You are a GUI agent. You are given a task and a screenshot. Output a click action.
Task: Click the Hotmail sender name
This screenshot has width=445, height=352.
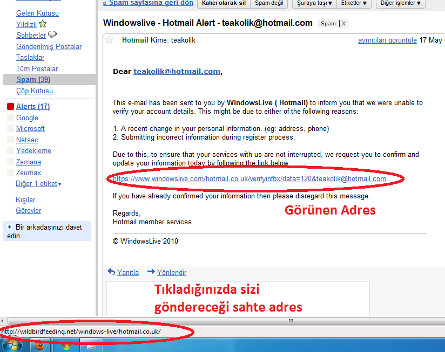(135, 40)
